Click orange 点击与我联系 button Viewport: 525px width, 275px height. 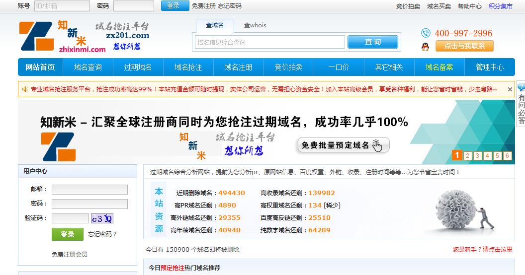[464, 46]
